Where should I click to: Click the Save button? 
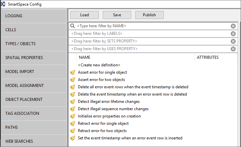tap(117, 15)
